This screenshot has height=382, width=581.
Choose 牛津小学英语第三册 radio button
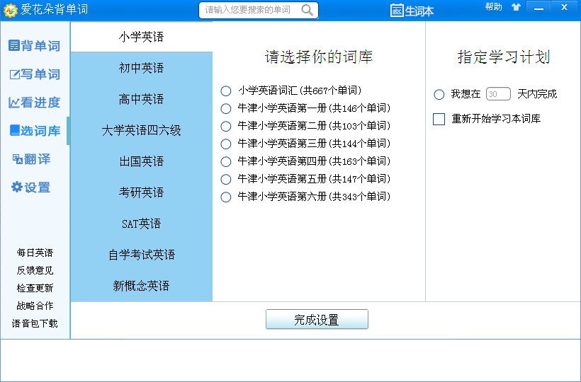pyautogui.click(x=225, y=144)
